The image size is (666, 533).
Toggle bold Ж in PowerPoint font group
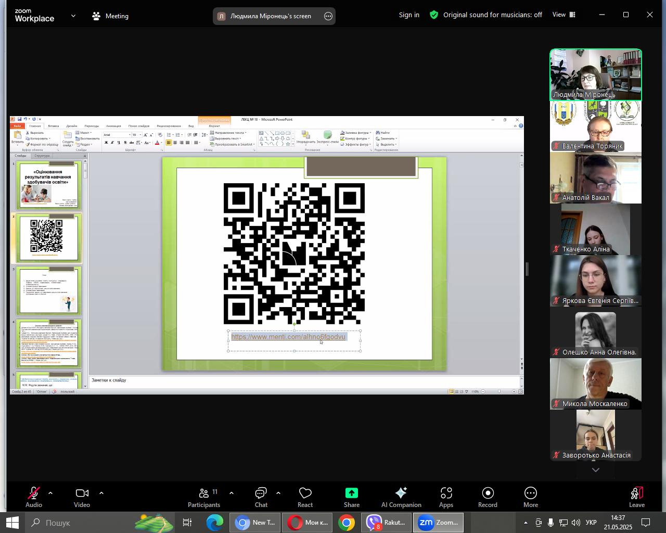106,143
